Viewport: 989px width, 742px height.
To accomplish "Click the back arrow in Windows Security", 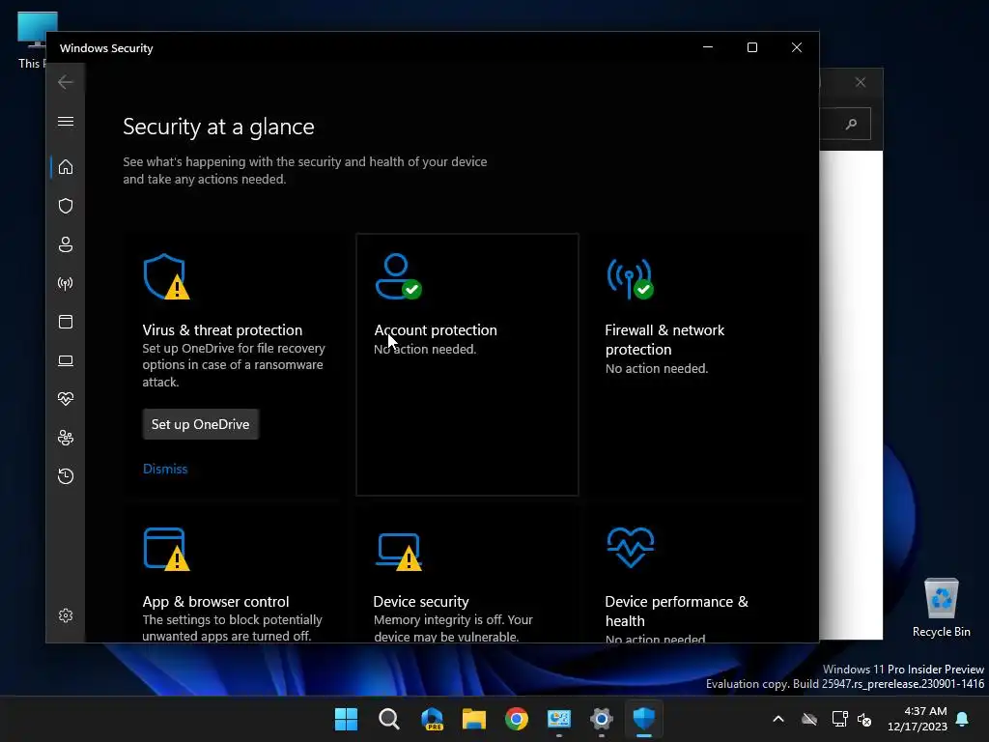I will [66, 82].
